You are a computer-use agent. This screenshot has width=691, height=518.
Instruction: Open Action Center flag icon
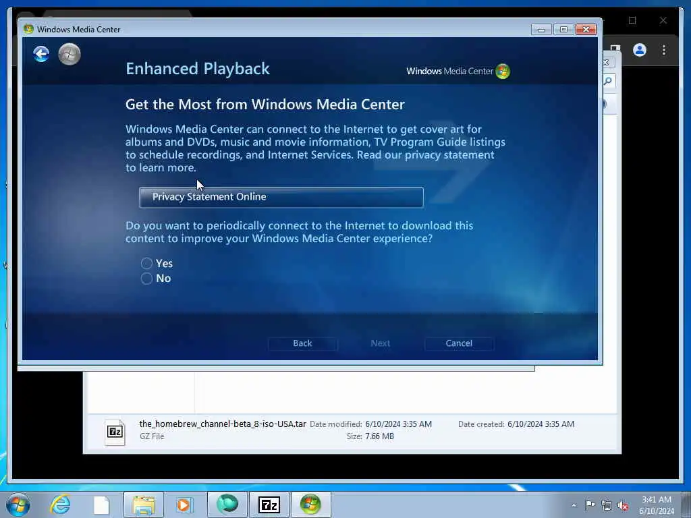coord(590,505)
